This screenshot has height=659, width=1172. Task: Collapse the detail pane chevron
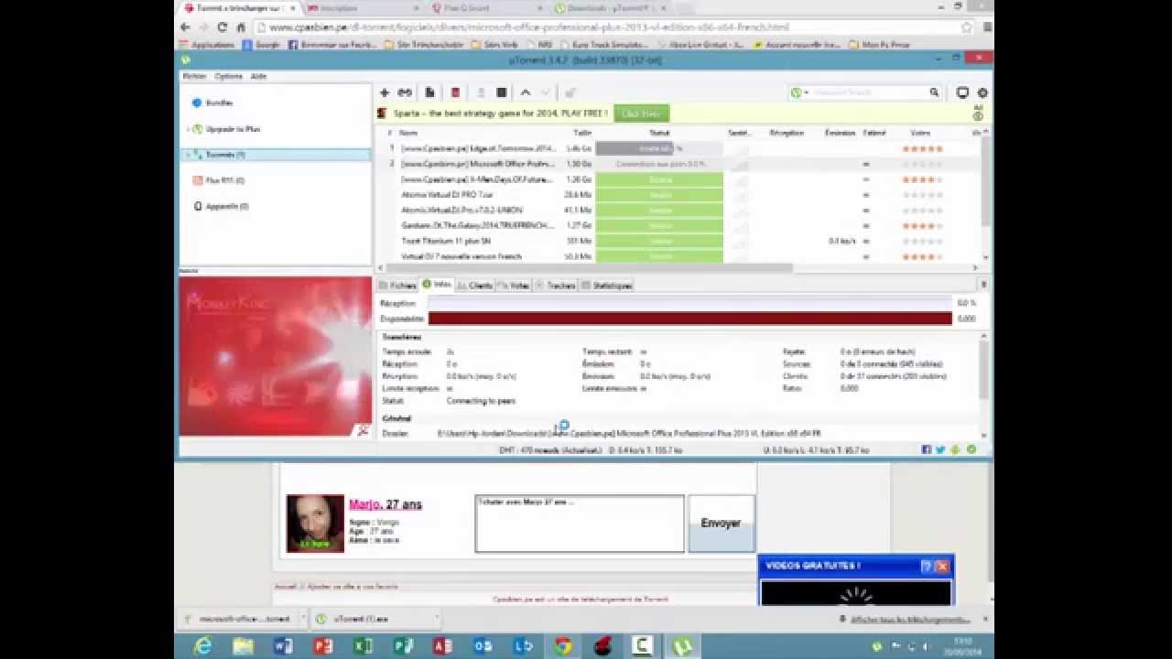pos(983,285)
